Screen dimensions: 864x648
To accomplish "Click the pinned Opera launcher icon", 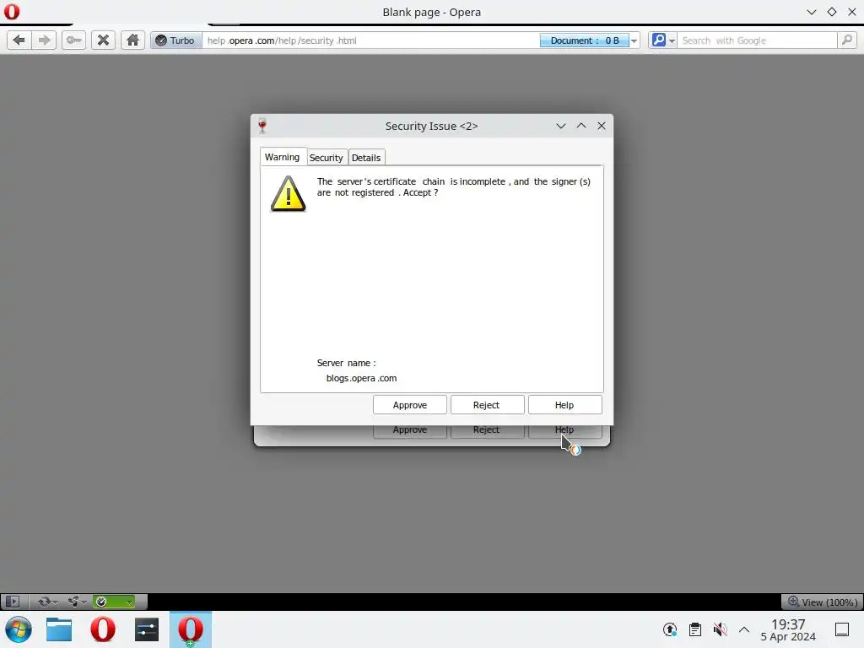I will click(x=102, y=629).
